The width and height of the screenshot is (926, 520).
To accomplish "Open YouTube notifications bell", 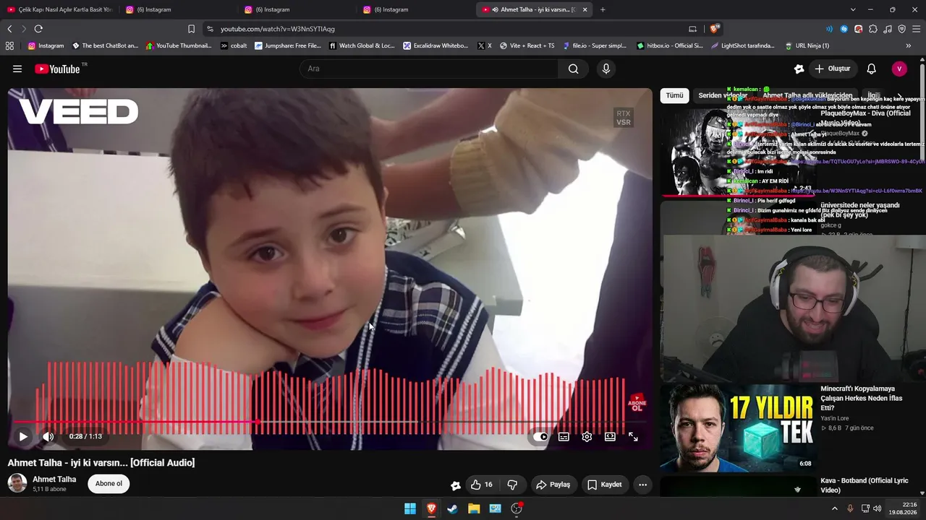I will 872,69.
